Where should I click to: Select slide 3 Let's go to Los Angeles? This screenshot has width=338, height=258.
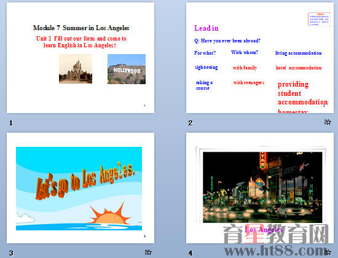81,188
